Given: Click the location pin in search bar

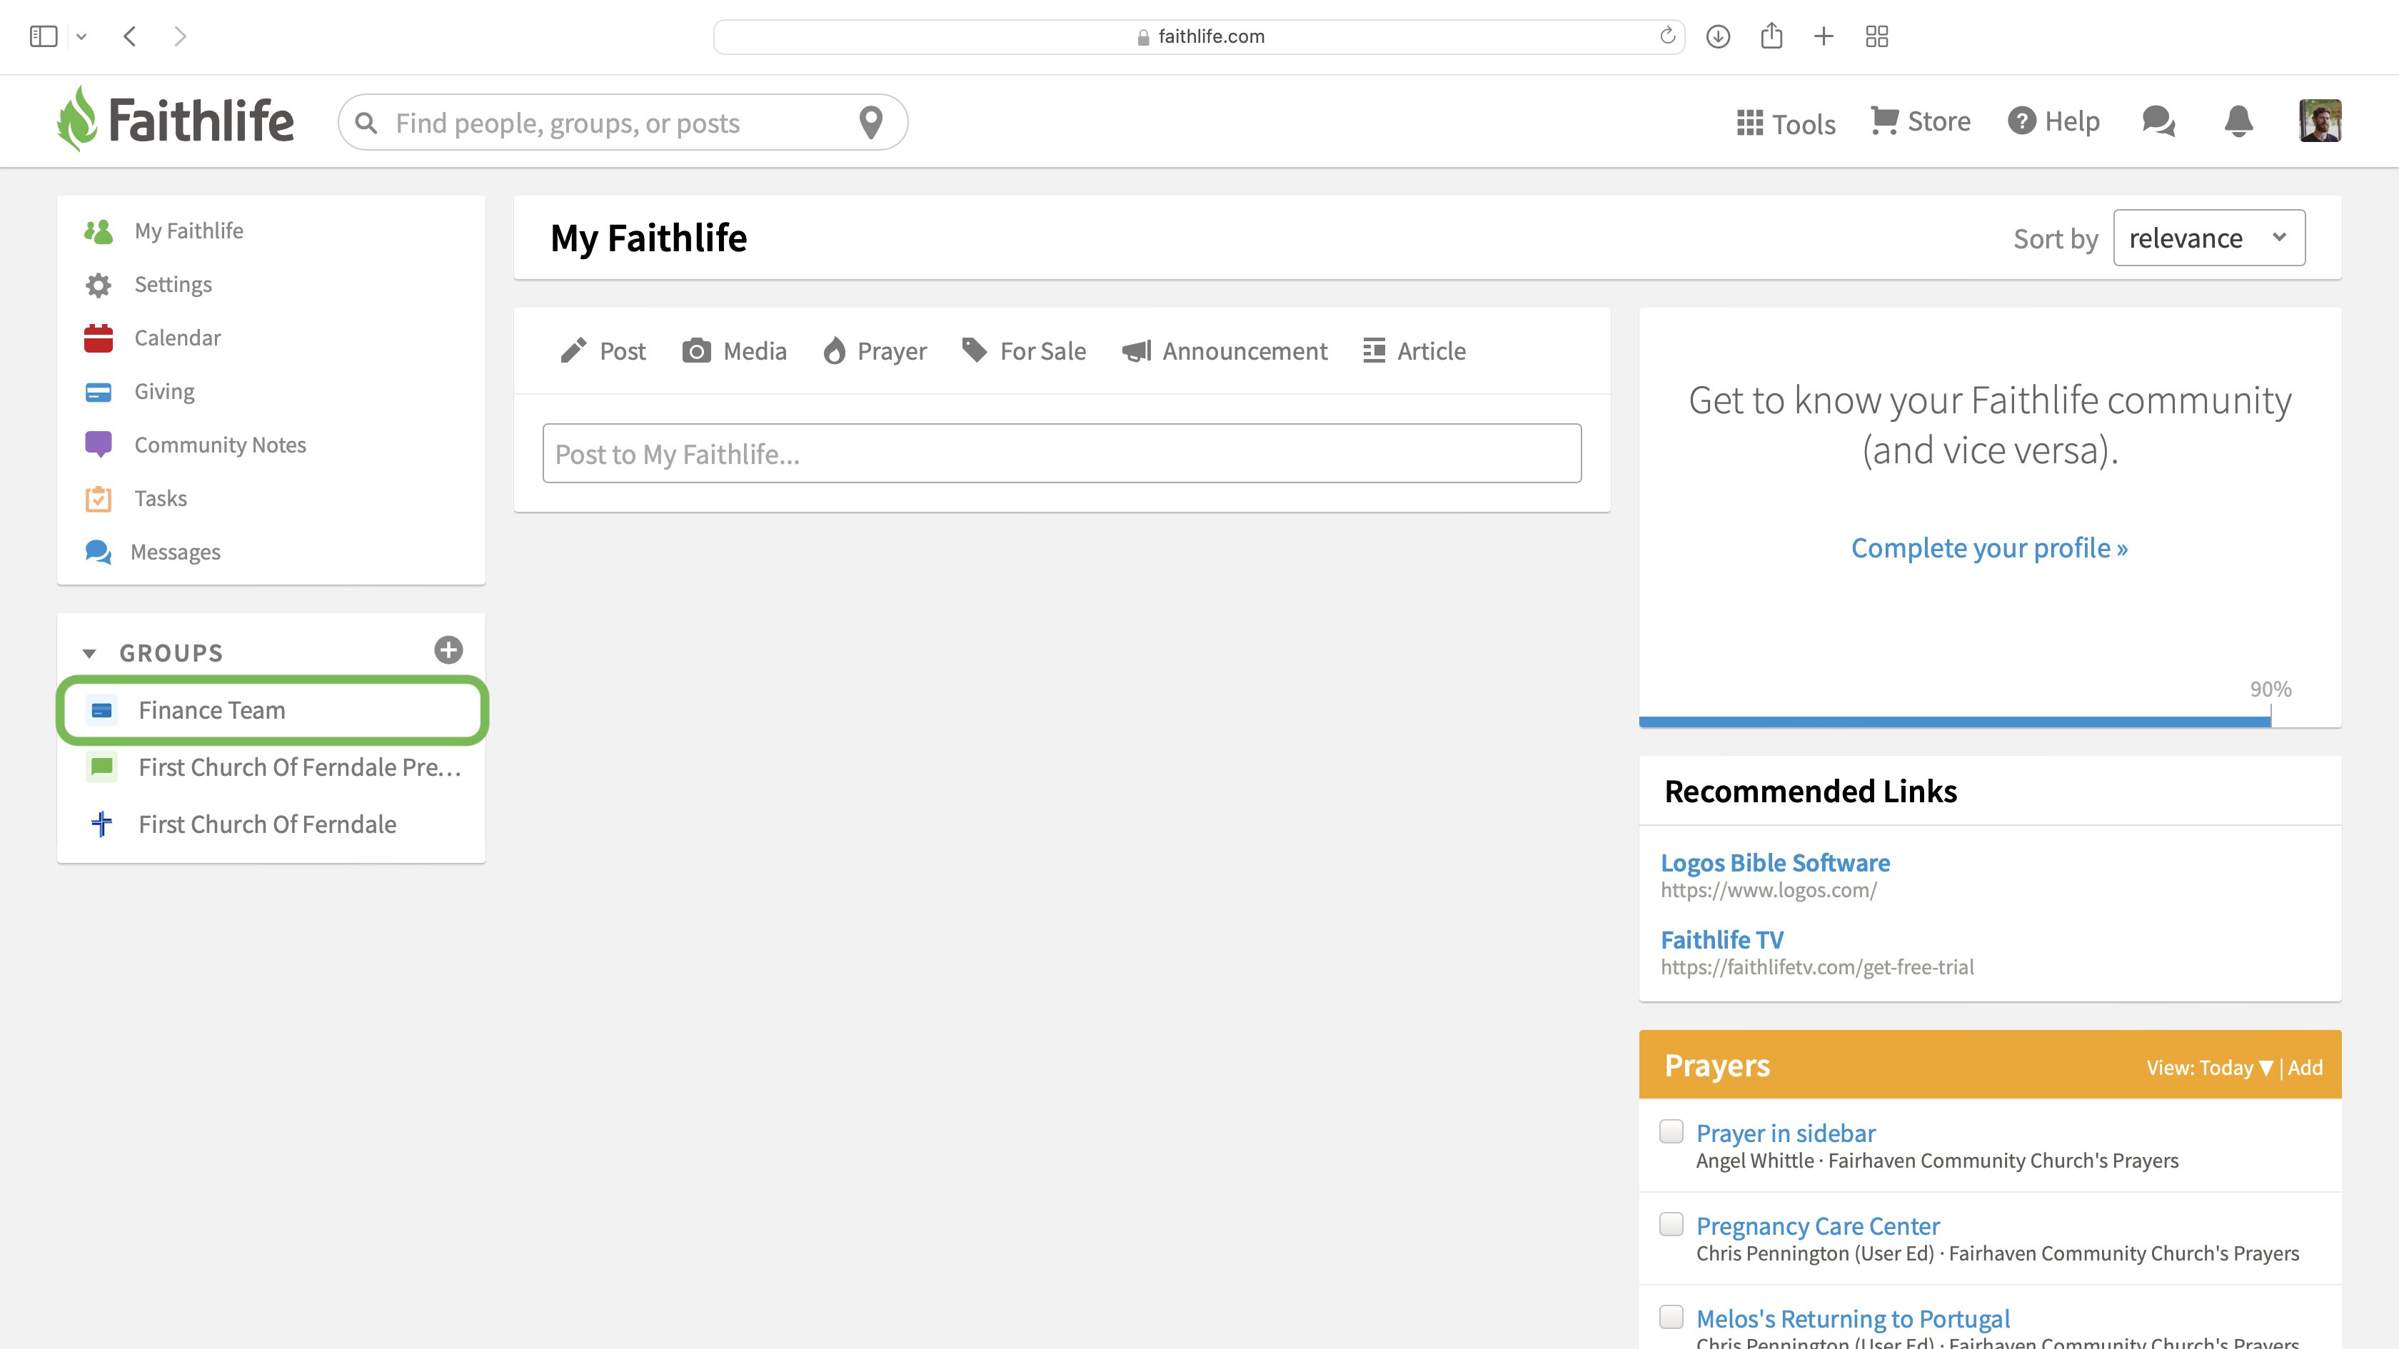Looking at the screenshot, I should (871, 122).
